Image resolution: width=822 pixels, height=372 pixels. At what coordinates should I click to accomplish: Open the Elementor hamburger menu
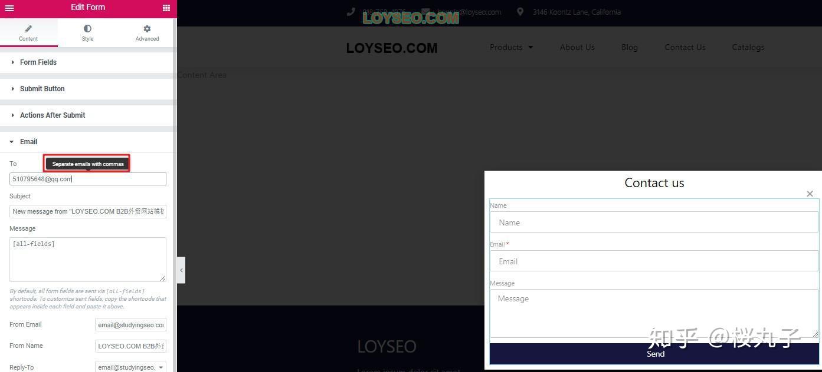(x=9, y=8)
